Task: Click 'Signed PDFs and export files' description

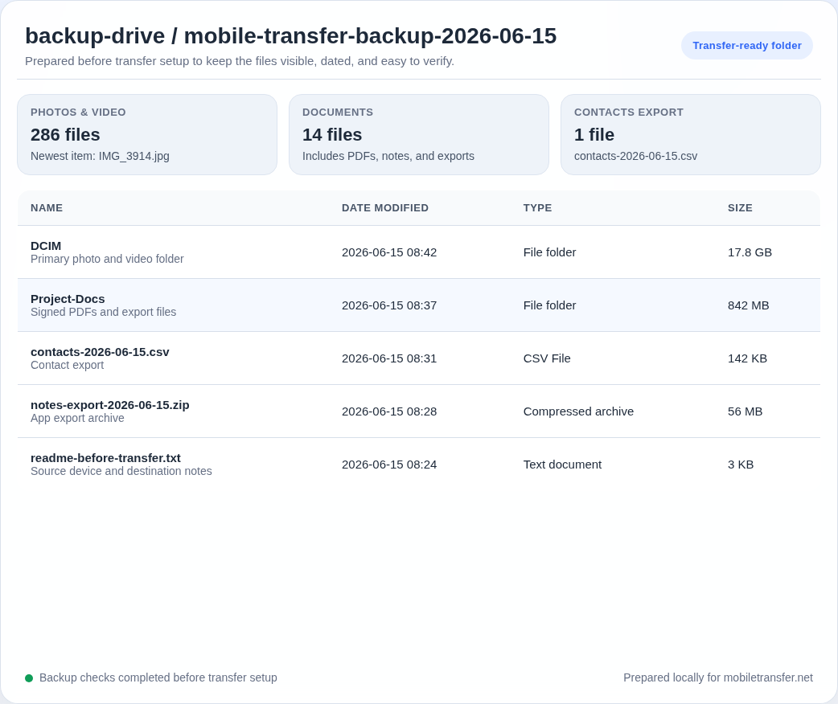Action: [x=103, y=312]
